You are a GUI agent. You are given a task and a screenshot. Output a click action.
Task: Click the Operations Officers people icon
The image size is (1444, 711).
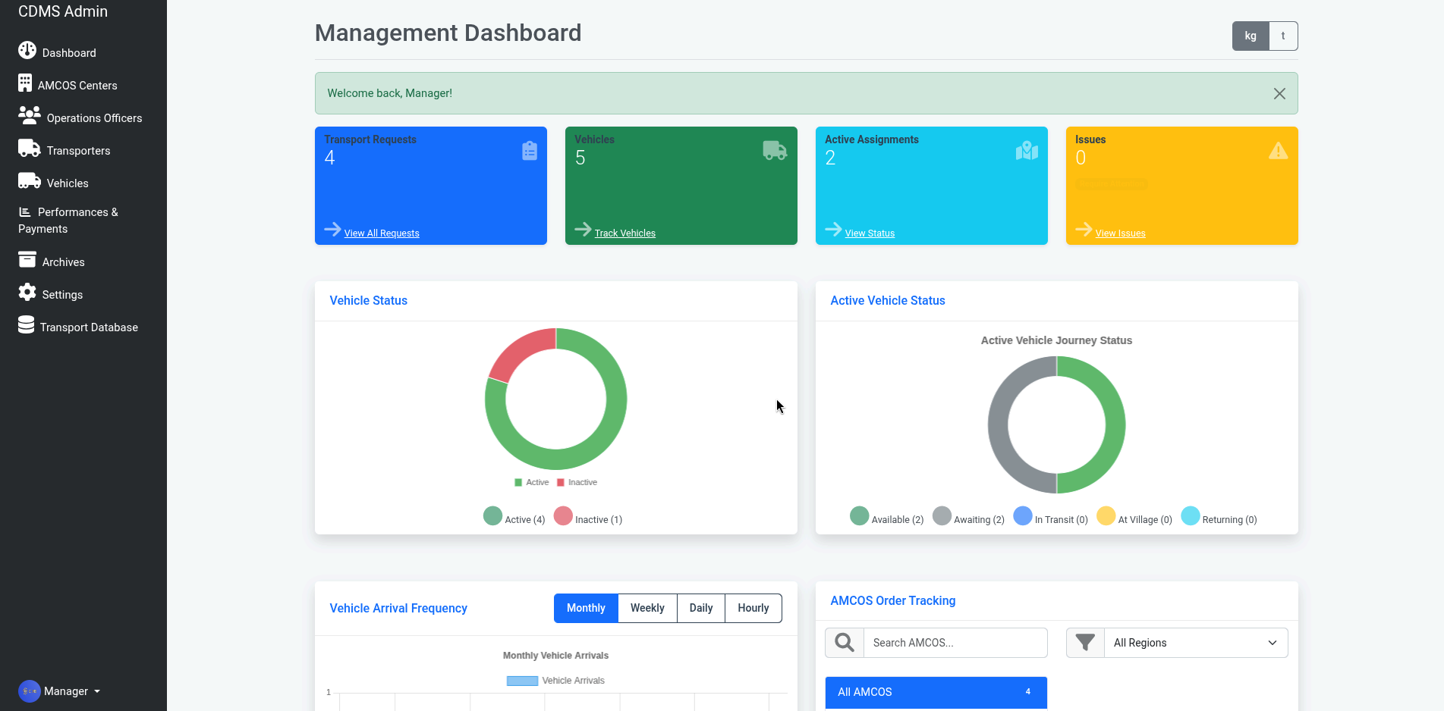[x=30, y=115]
